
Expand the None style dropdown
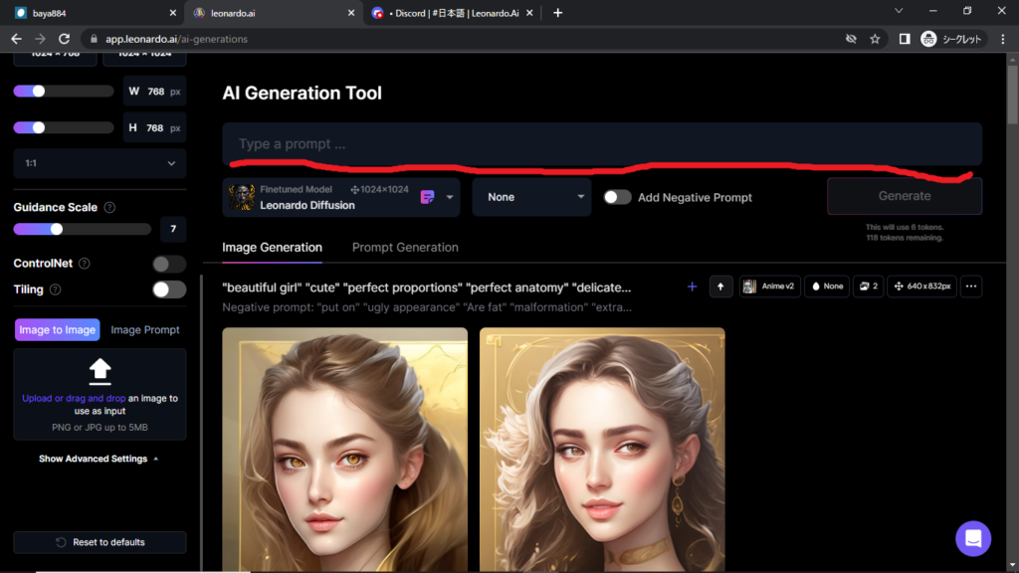(531, 197)
